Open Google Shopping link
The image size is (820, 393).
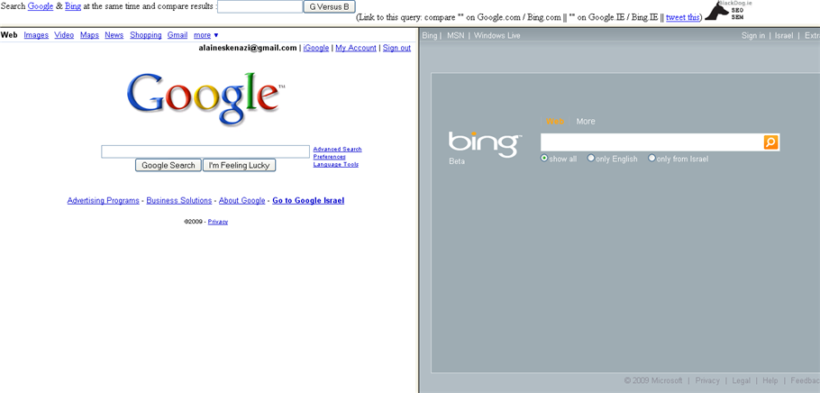[x=146, y=35]
